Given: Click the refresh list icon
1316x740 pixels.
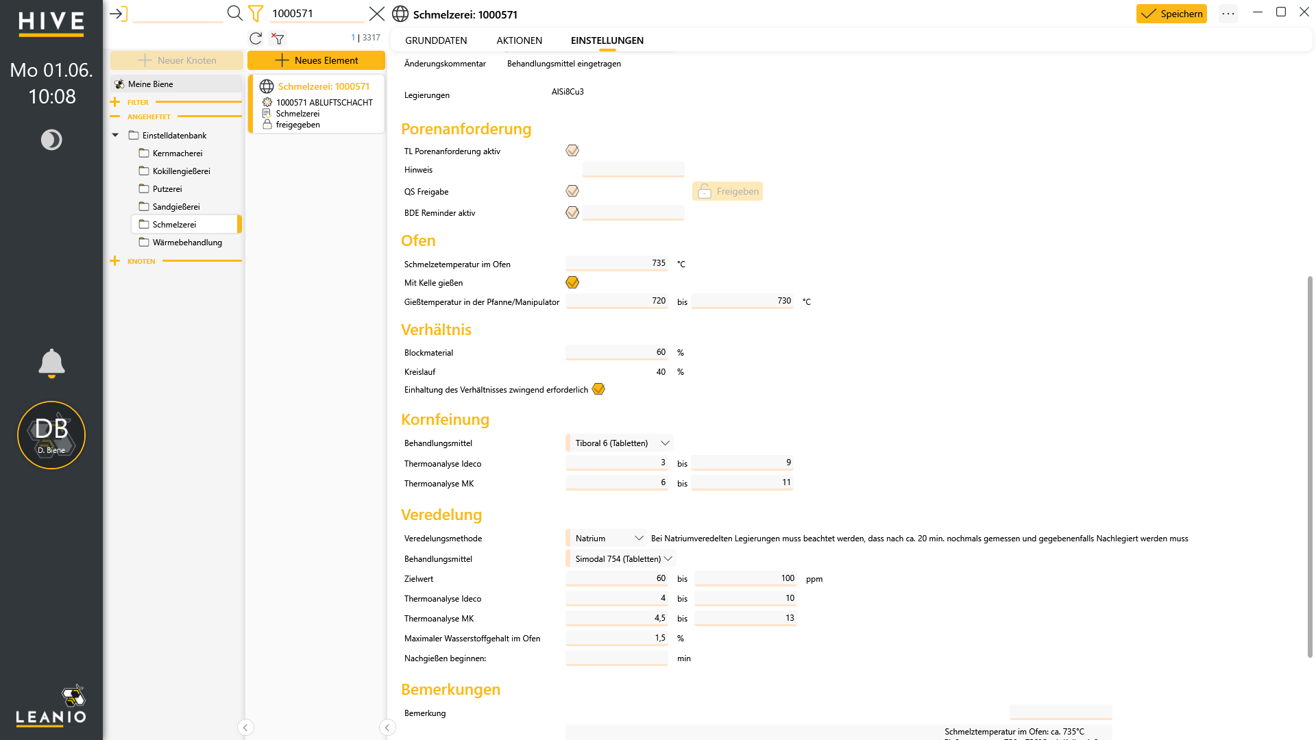Looking at the screenshot, I should coord(256,38).
